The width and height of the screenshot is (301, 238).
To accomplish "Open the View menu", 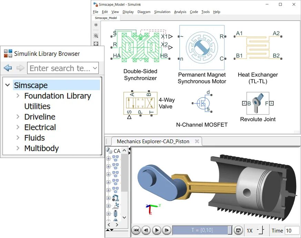I will 115,12.
